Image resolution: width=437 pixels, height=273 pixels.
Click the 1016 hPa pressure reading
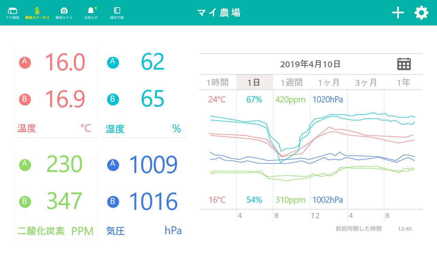pos(153,201)
